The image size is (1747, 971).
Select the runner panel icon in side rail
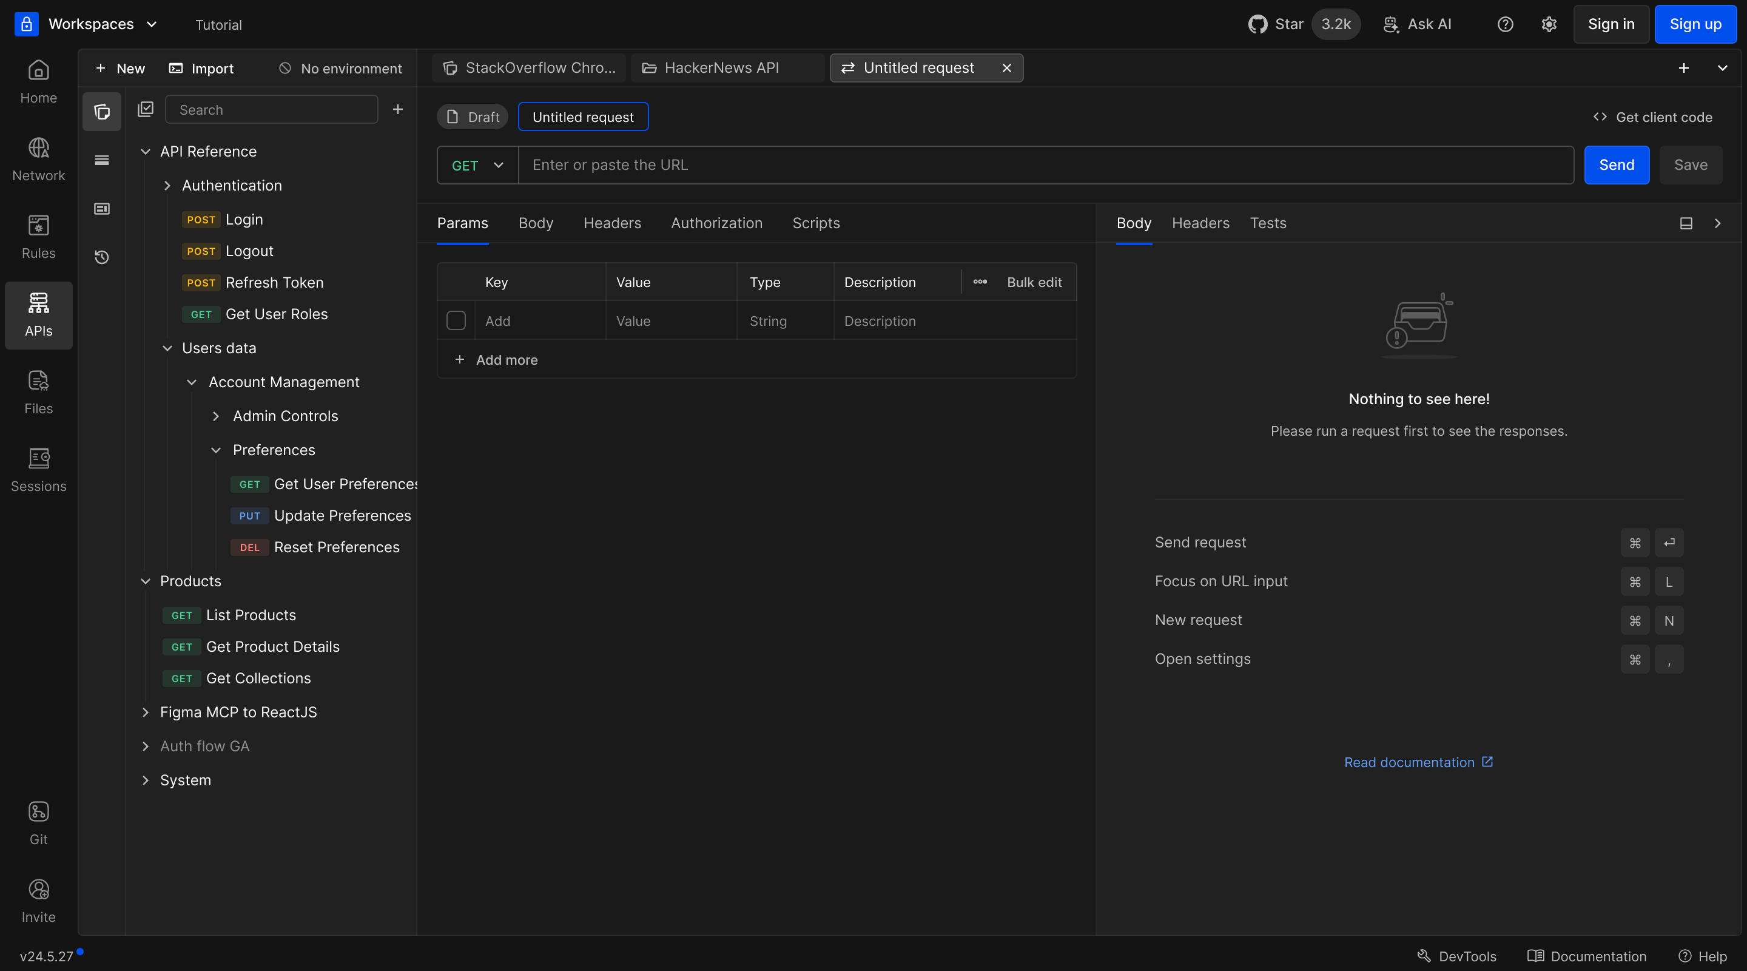102,208
